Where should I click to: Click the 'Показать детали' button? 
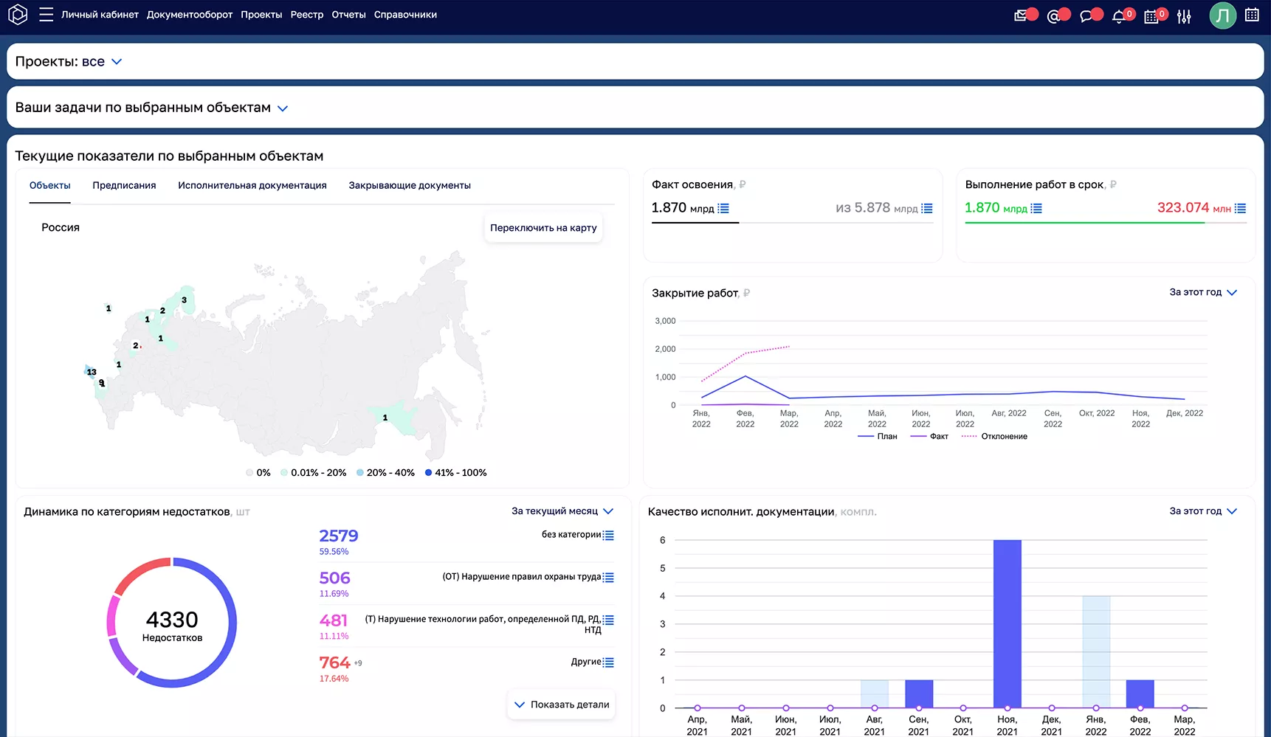pos(562,705)
